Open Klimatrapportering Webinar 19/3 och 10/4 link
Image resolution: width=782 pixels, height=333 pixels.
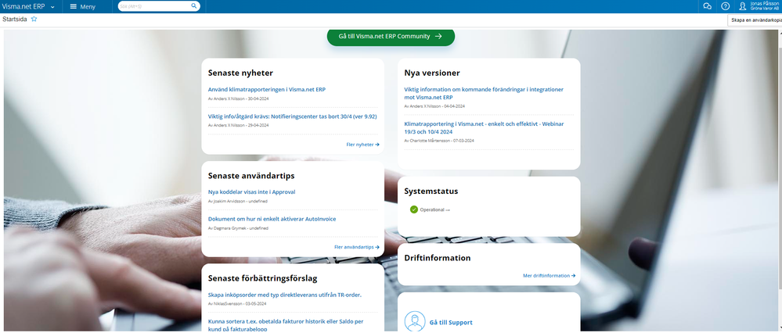click(x=484, y=127)
